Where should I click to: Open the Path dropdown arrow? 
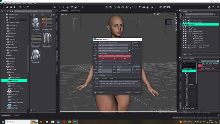(129, 51)
